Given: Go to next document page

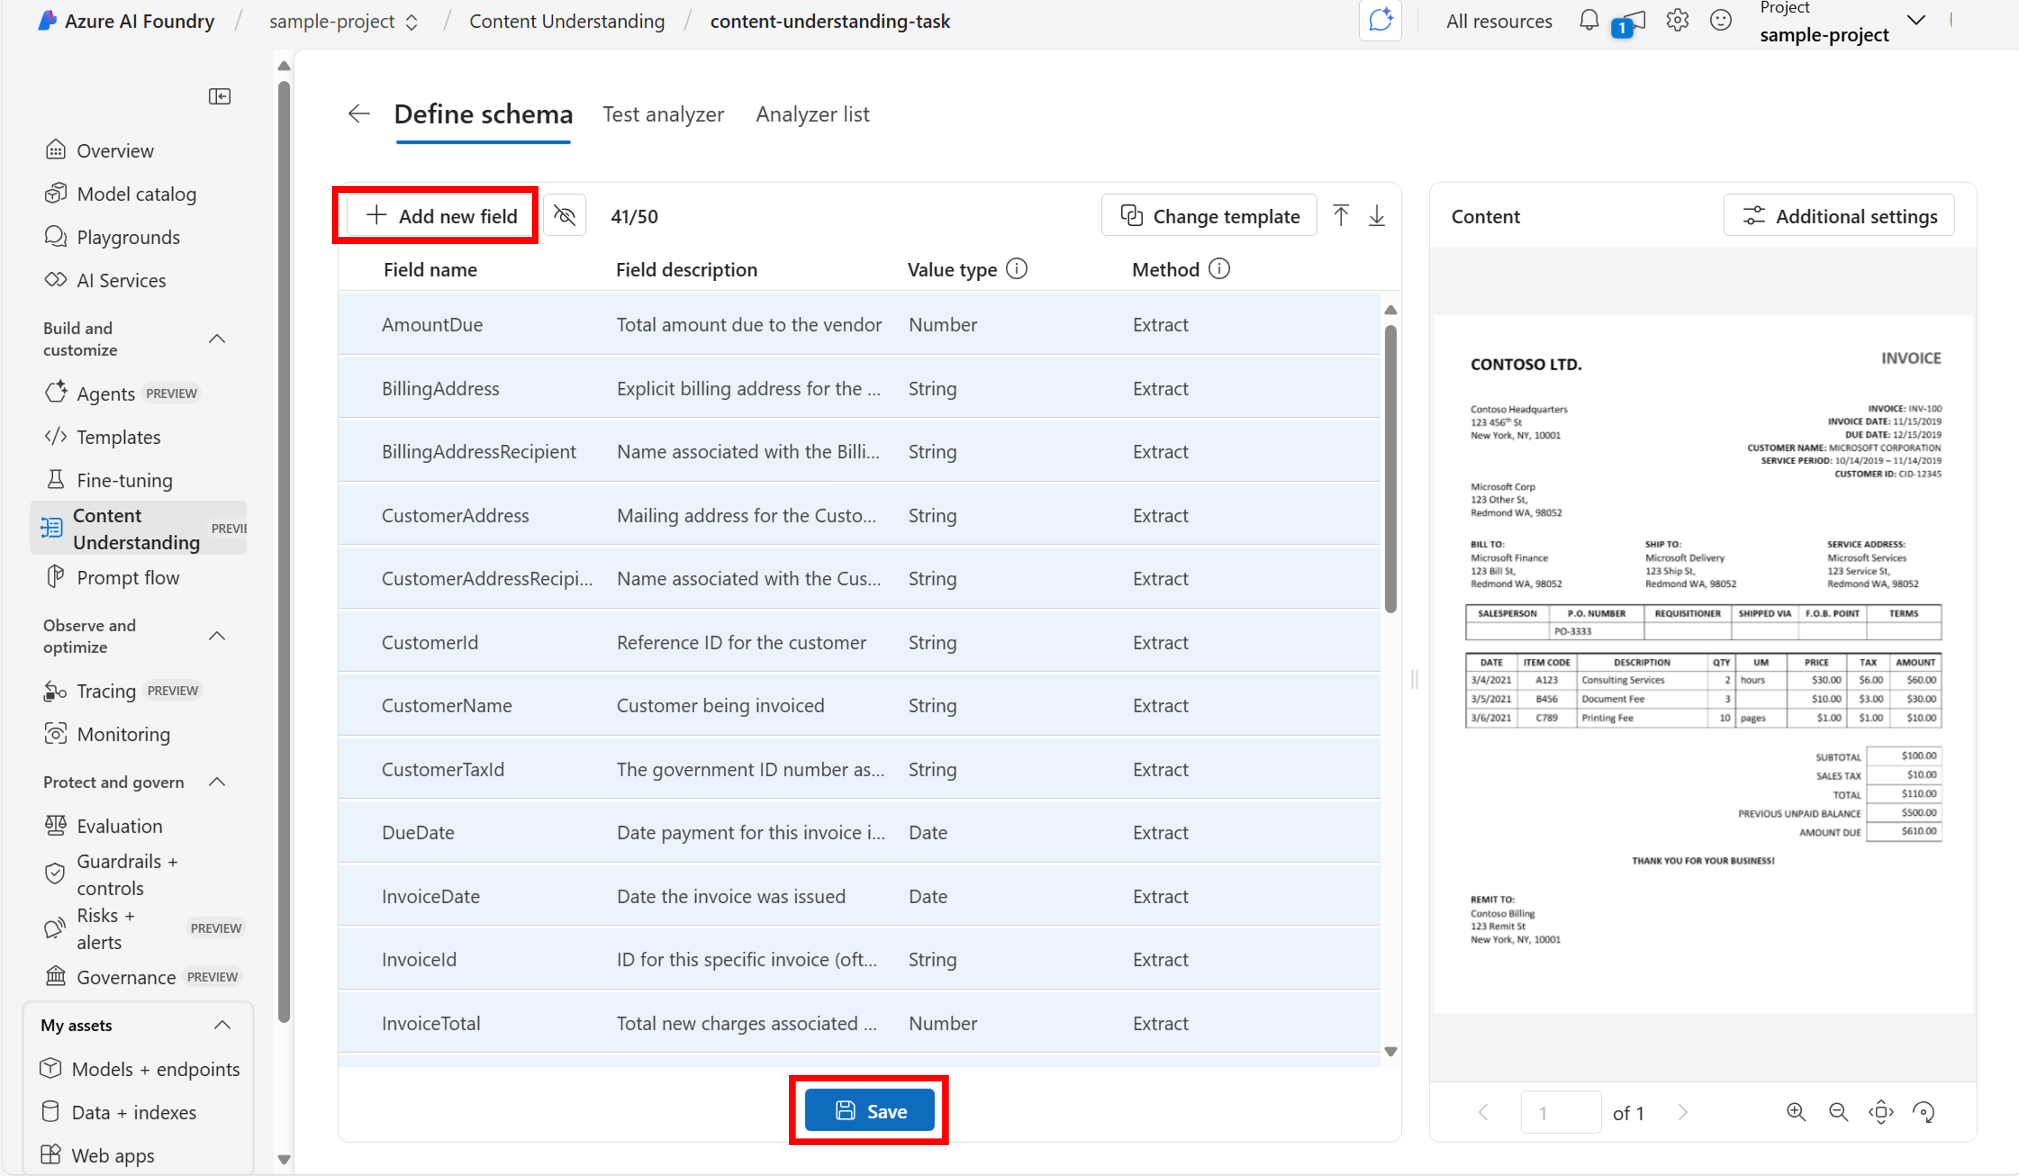Looking at the screenshot, I should tap(1682, 1112).
